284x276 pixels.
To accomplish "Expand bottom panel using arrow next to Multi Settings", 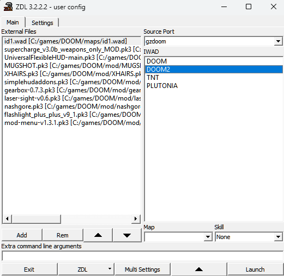I will pyautogui.click(x=199, y=269).
